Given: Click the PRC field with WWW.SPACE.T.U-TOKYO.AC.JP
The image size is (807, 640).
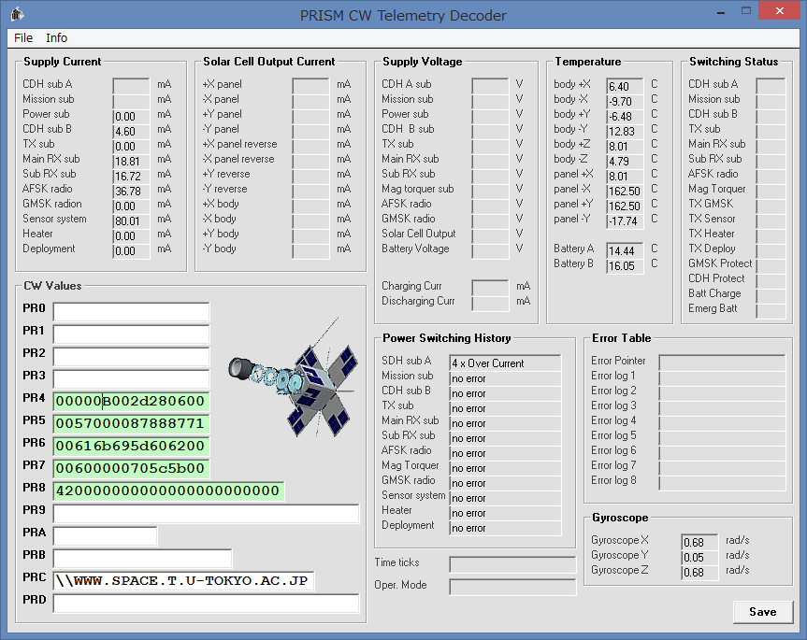Looking at the screenshot, I should click(183, 581).
